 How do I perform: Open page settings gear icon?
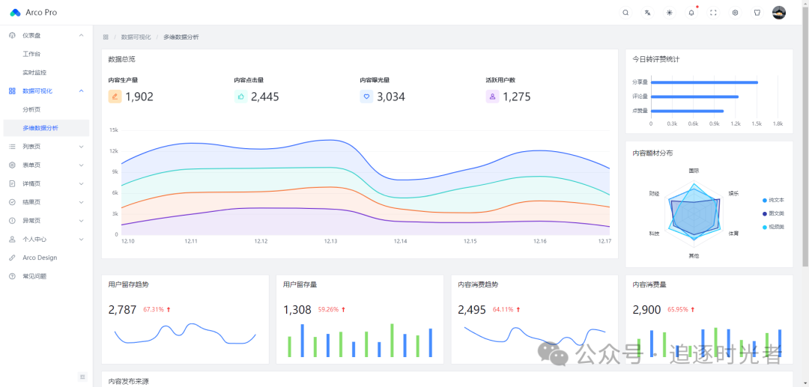(735, 13)
